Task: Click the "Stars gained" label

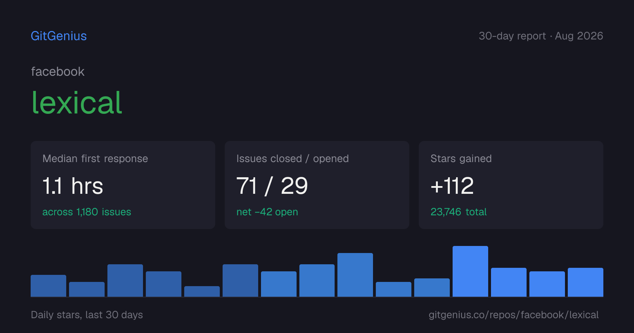Action: tap(461, 159)
